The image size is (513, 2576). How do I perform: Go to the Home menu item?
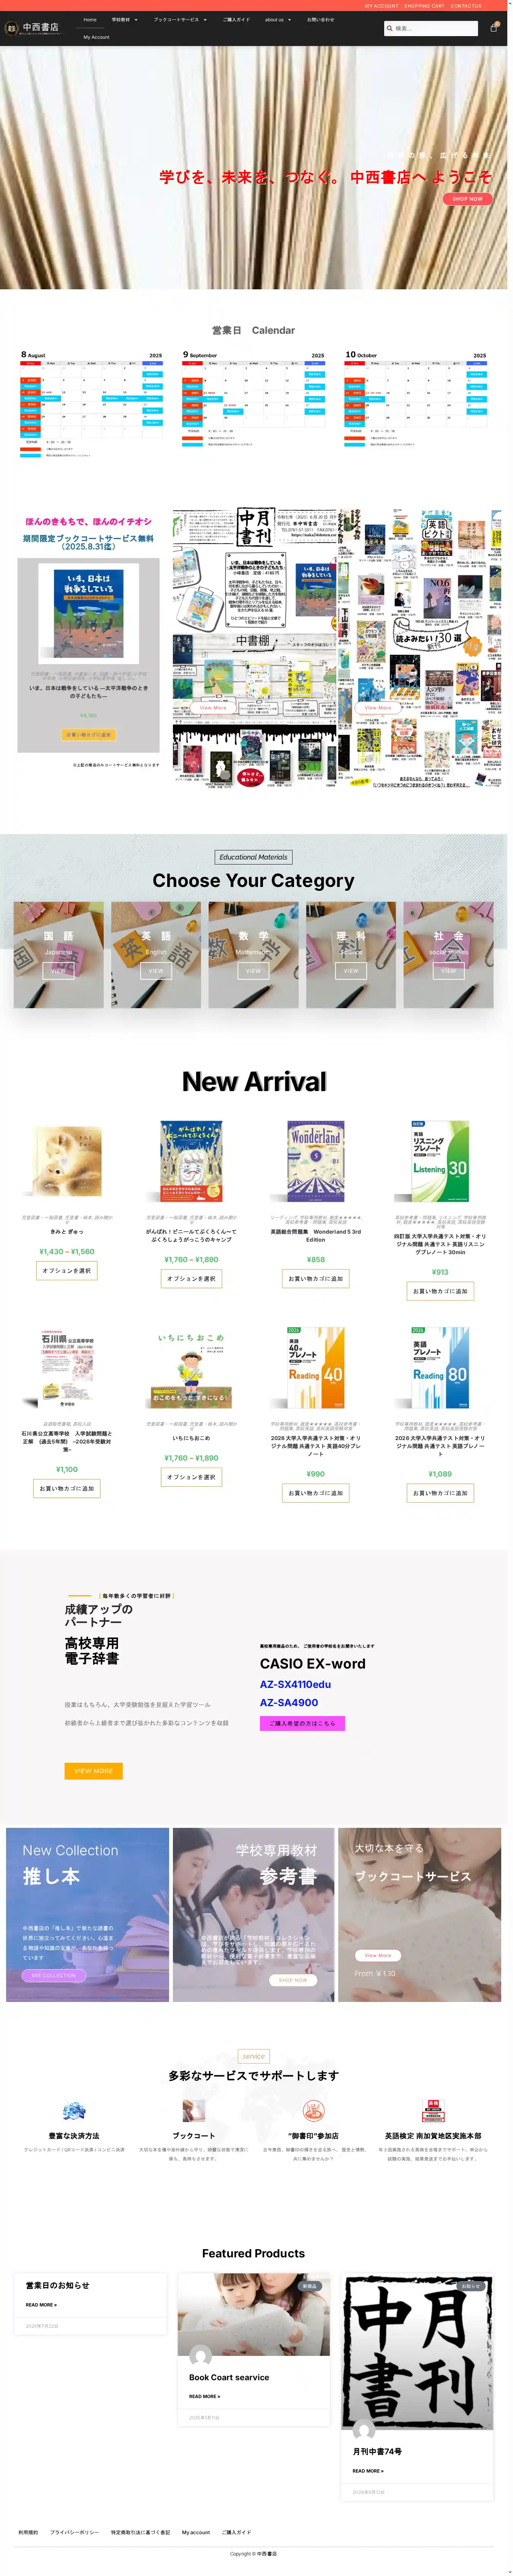pyautogui.click(x=90, y=19)
